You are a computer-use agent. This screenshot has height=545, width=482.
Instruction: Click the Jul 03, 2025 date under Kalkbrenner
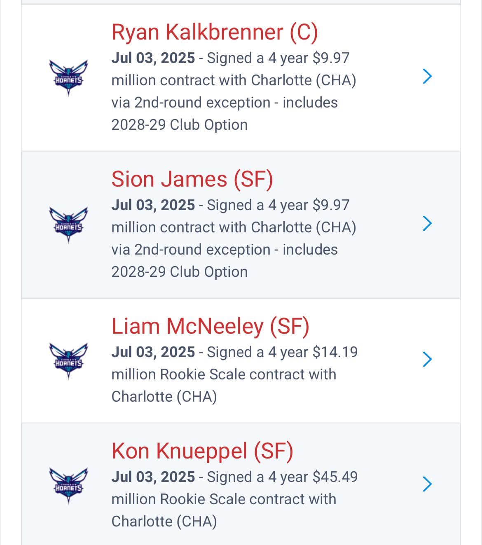point(153,58)
